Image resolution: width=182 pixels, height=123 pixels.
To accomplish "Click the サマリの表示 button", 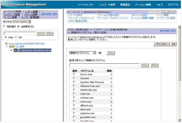I will pos(154,12).
